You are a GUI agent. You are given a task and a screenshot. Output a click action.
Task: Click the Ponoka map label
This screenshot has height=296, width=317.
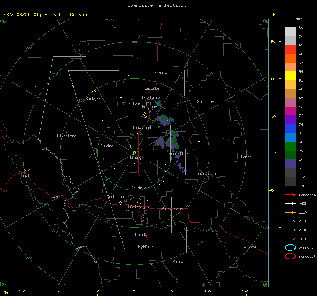161,73
